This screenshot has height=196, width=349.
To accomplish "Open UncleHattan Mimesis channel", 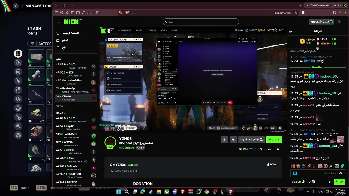I will (x=76, y=82).
